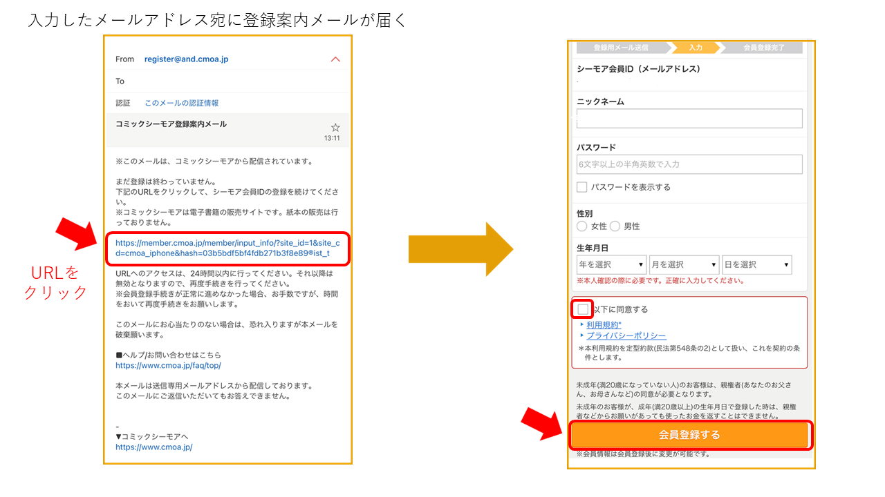Screen dimensions: 885x497
Task: Open the プライバシーポリシー link
Action: [626, 336]
